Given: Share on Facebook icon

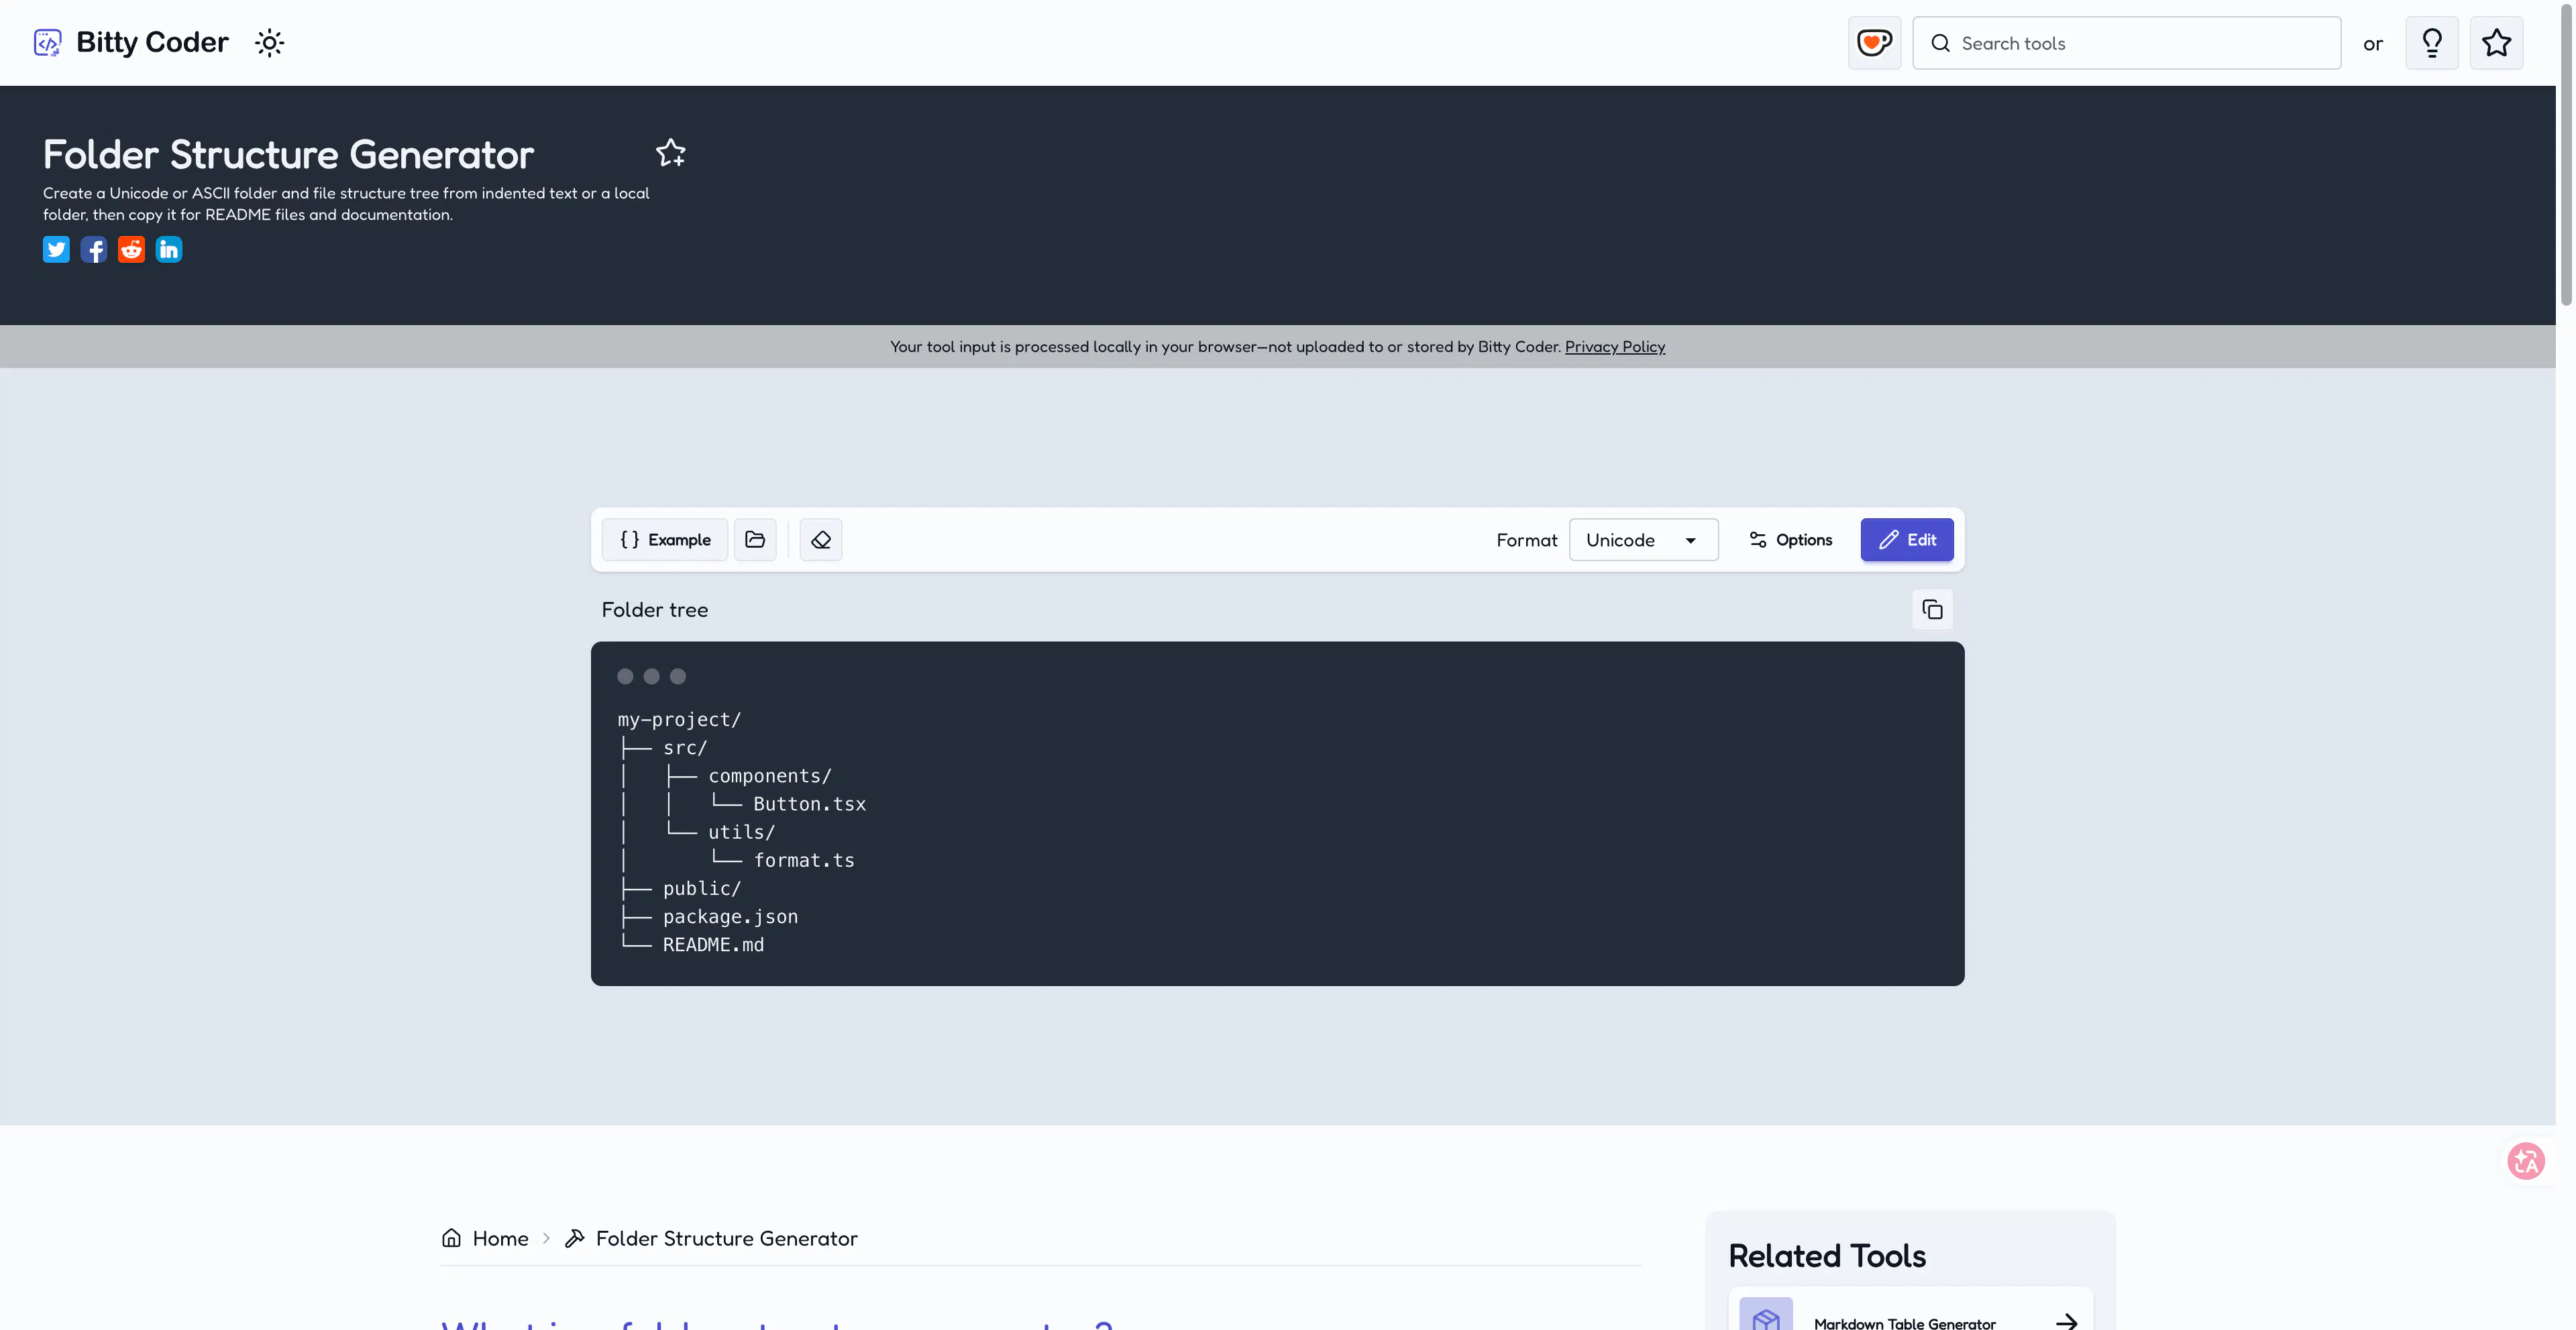Looking at the screenshot, I should pyautogui.click(x=94, y=249).
